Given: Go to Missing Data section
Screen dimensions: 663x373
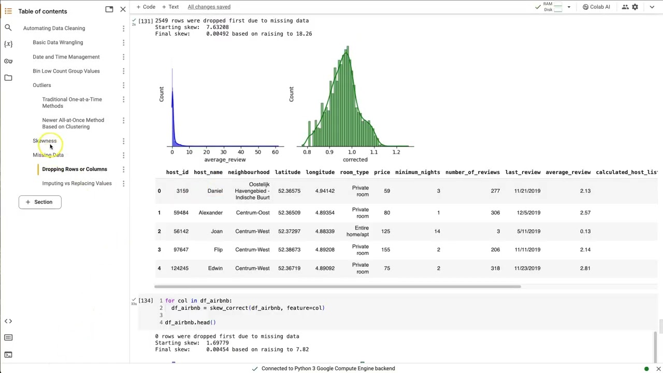Looking at the screenshot, I should point(48,155).
